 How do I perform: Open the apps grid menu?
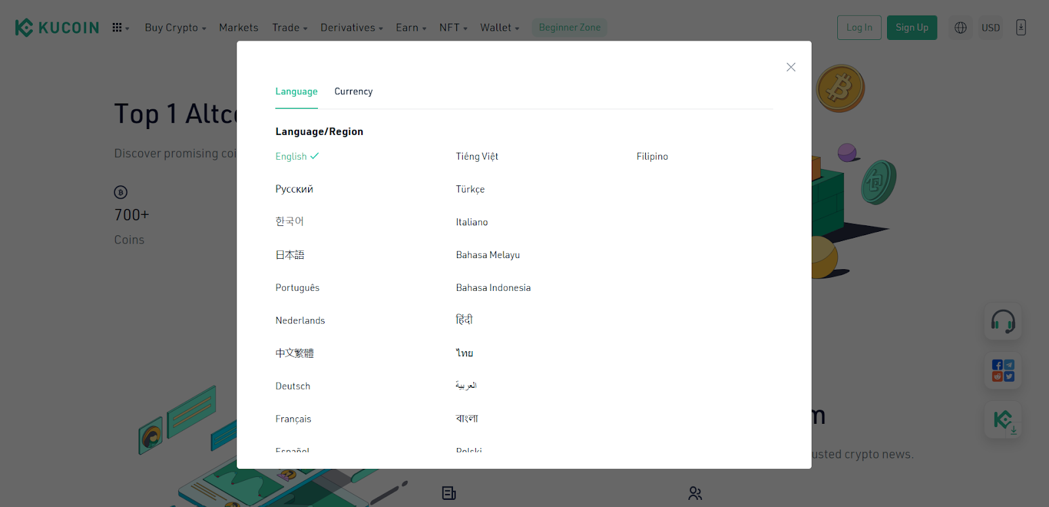[x=121, y=28]
